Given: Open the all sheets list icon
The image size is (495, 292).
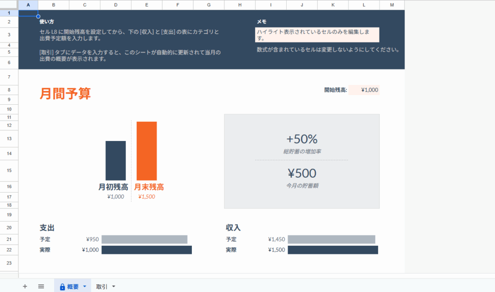Looking at the screenshot, I should pos(41,286).
